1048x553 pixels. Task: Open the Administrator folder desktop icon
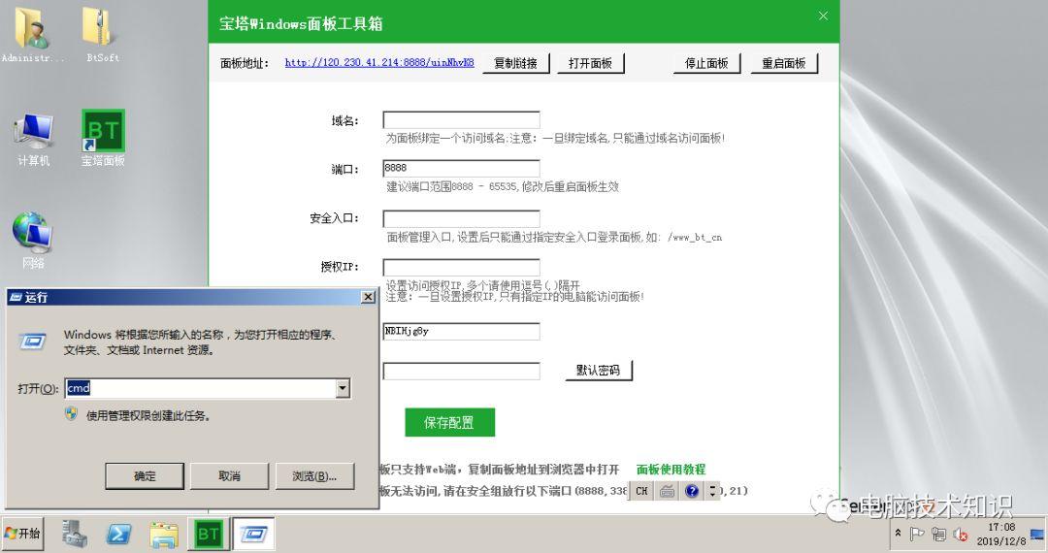click(31, 33)
